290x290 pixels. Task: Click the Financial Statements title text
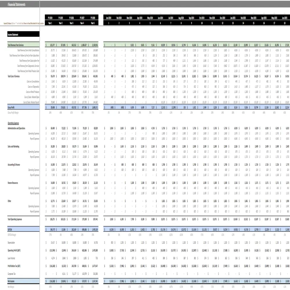pyautogui.click(x=17, y=4)
